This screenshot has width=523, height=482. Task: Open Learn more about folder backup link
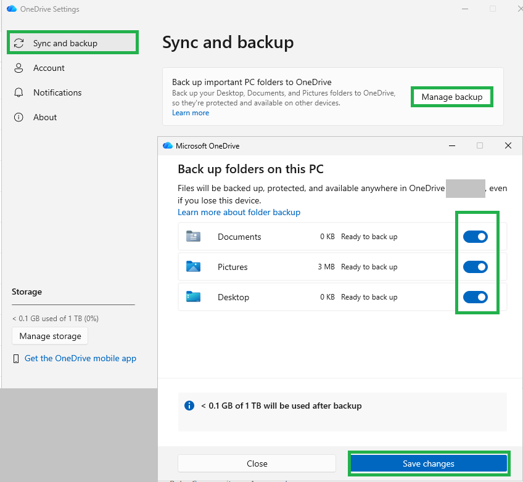point(239,212)
